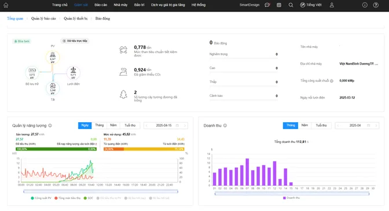Screen dimensions: 389x211
Task: Show info for Doanh thu
Action: tap(225, 126)
